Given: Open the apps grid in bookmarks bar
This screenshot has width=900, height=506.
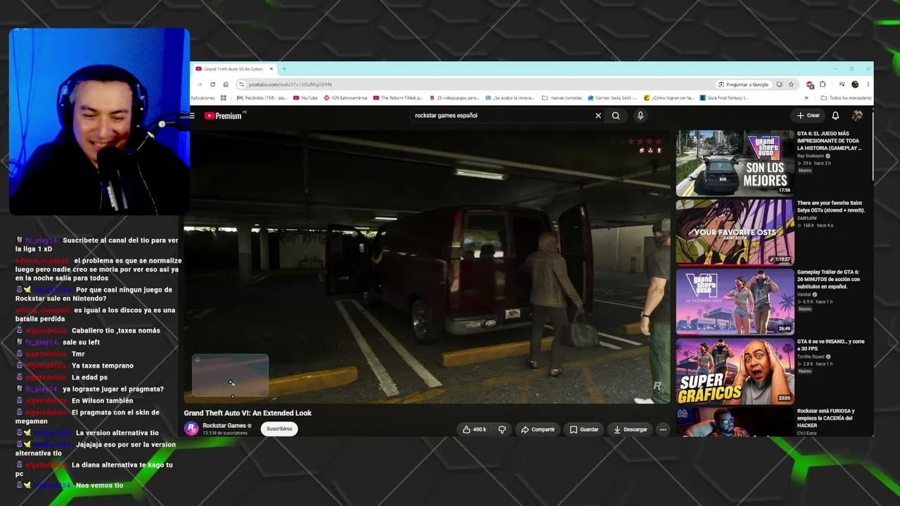Looking at the screenshot, I should (x=224, y=98).
